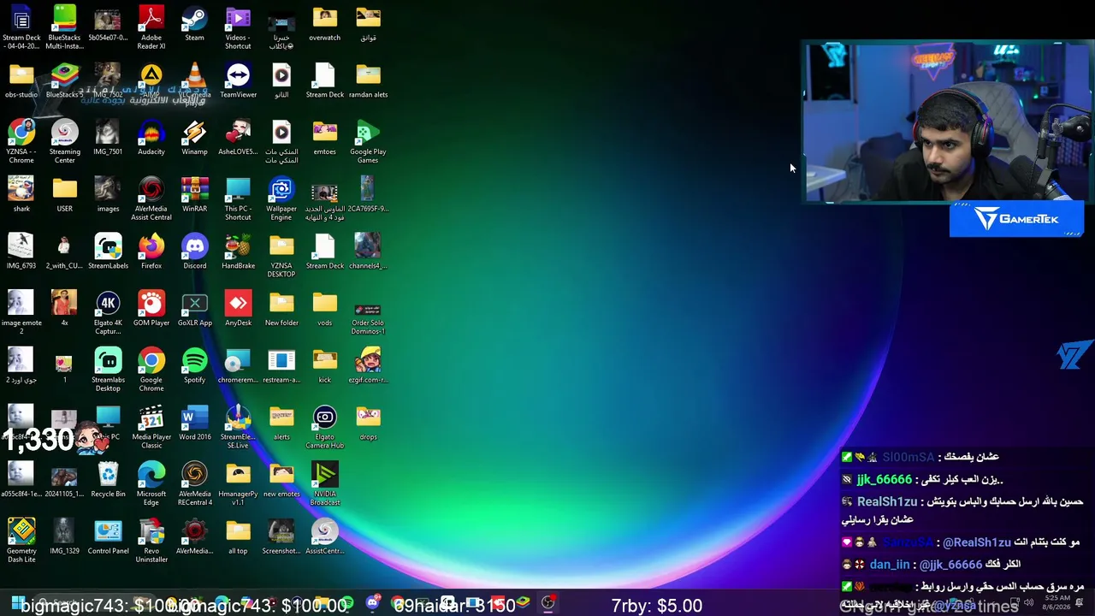1095x616 pixels.
Task: Launch HandBrake from the desktop
Action: coord(238,252)
